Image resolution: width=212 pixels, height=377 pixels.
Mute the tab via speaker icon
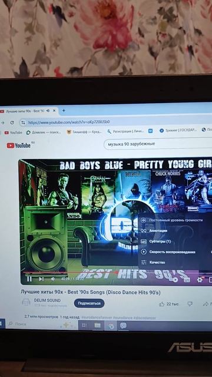[48, 111]
